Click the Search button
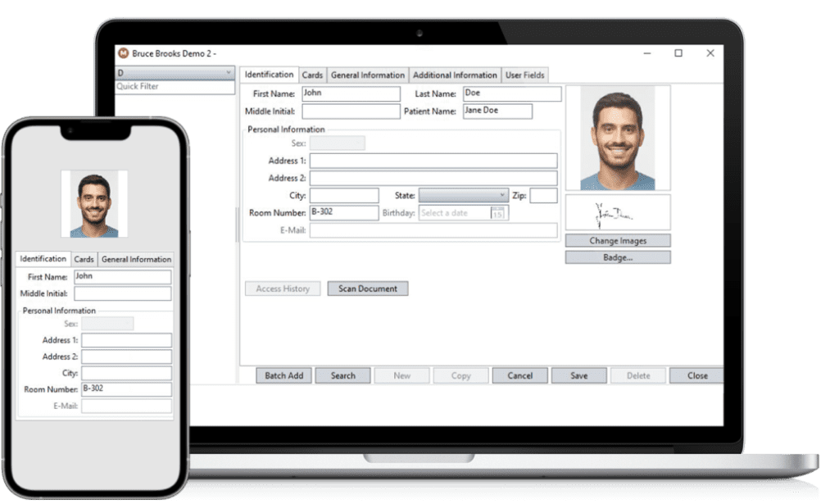This screenshot has height=504, width=839. (x=342, y=375)
